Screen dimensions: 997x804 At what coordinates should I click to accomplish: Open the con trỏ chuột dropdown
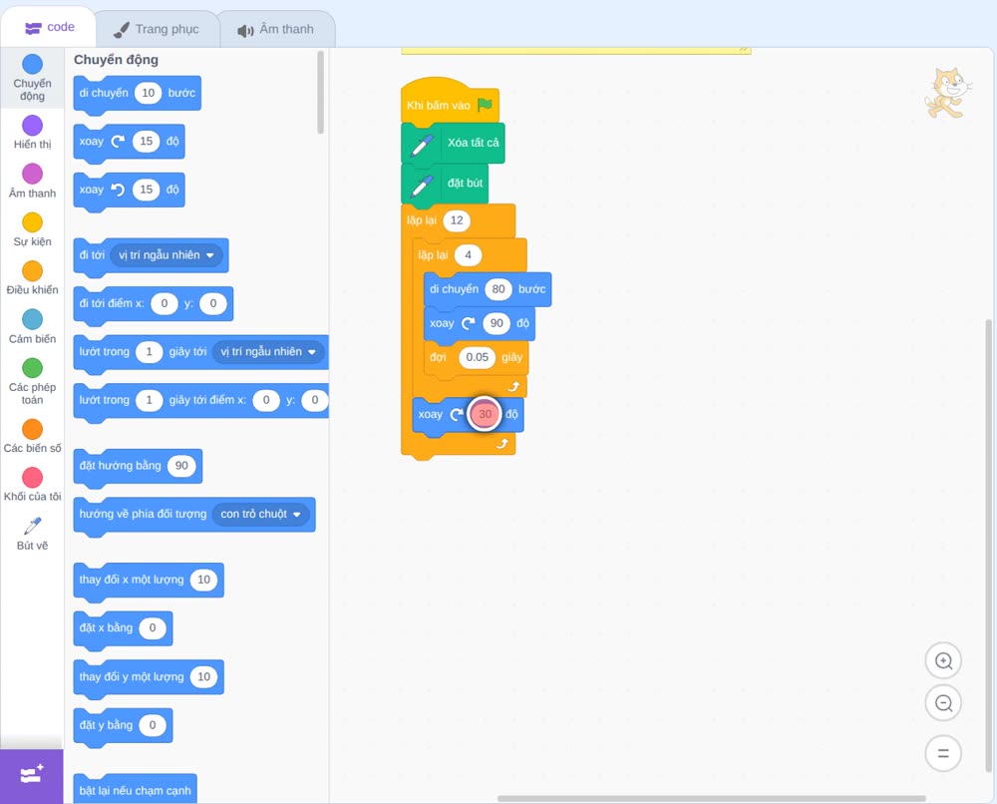[x=260, y=514]
